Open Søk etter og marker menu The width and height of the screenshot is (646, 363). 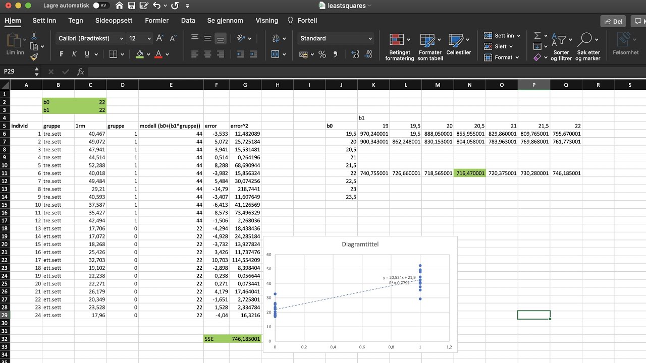click(x=587, y=47)
